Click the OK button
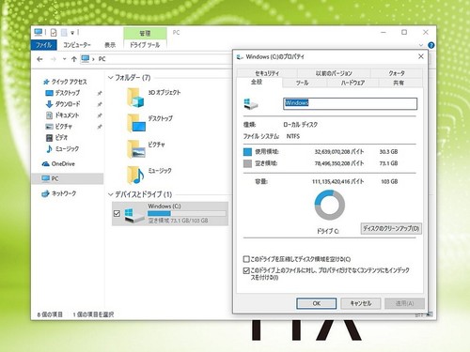Screen dimensions: 470x352 pyautogui.click(x=317, y=303)
